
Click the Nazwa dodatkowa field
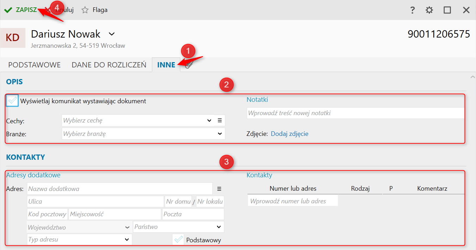(120, 189)
